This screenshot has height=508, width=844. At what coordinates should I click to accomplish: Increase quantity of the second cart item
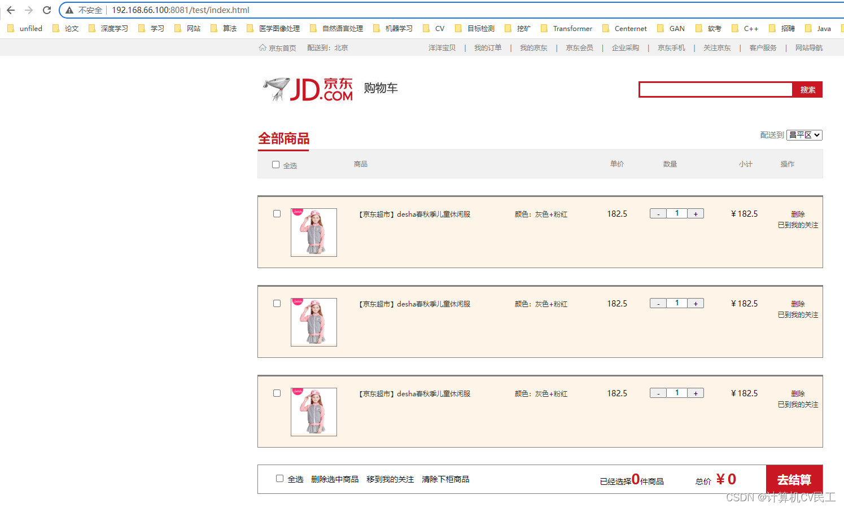tap(696, 304)
